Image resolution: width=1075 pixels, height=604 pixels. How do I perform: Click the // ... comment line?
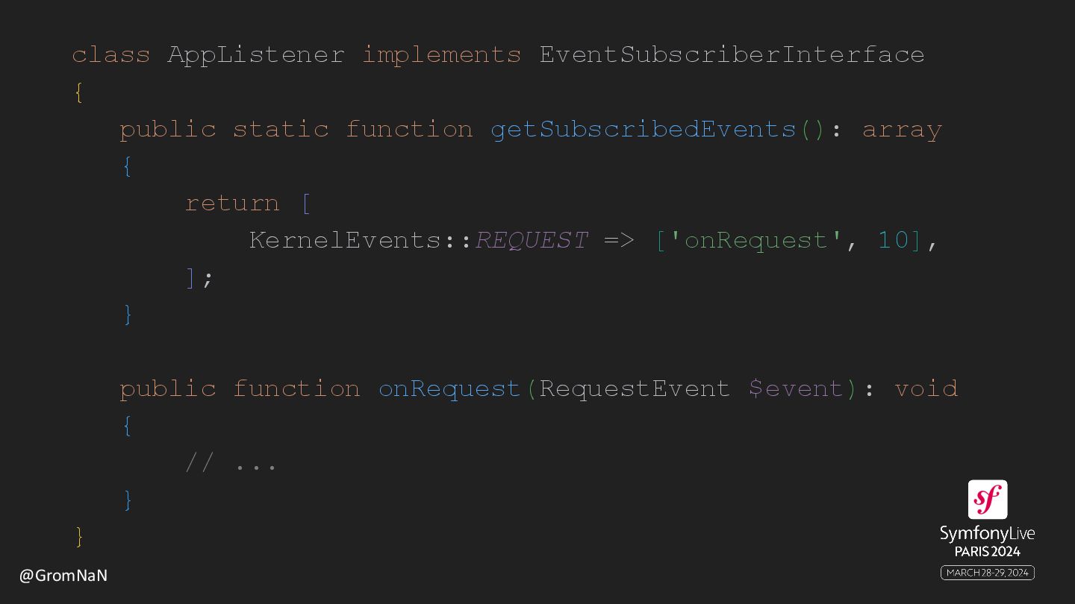tap(231, 464)
